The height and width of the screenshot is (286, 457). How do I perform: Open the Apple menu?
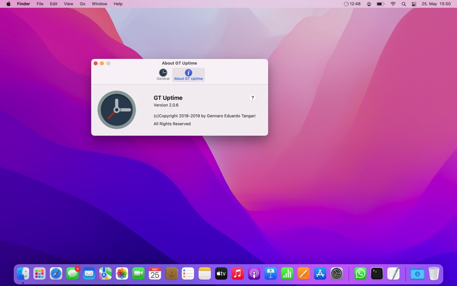click(x=7, y=4)
